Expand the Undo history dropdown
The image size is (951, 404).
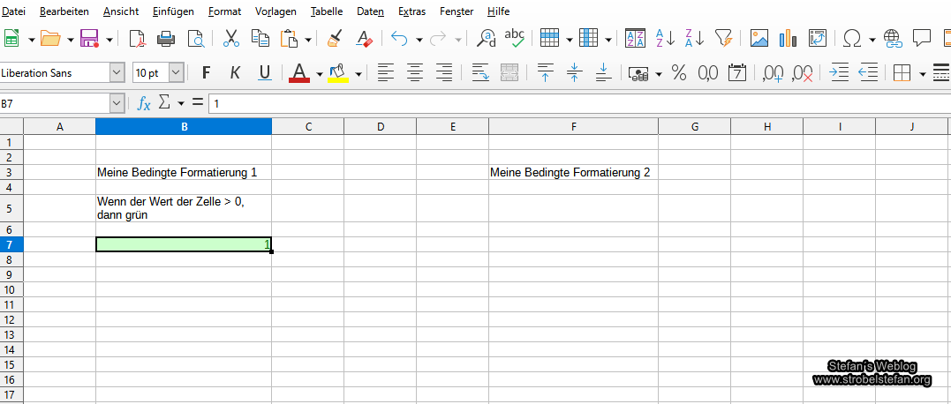(419, 40)
